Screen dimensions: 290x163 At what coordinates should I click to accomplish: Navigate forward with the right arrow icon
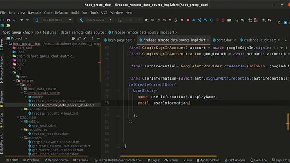(27, 20)
